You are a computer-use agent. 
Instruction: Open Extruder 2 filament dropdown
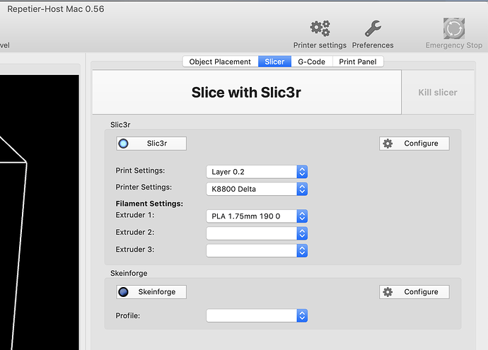click(x=257, y=233)
